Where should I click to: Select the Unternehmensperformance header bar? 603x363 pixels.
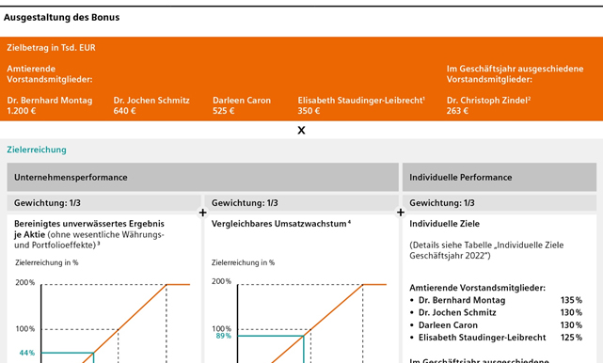(x=202, y=178)
